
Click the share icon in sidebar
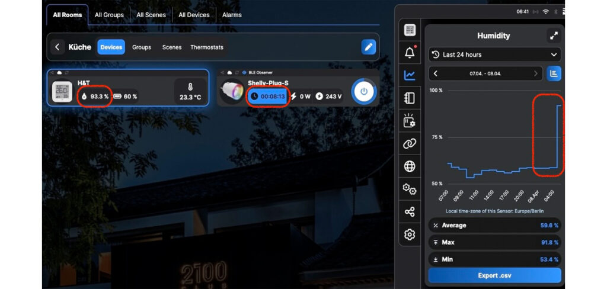pos(410,212)
